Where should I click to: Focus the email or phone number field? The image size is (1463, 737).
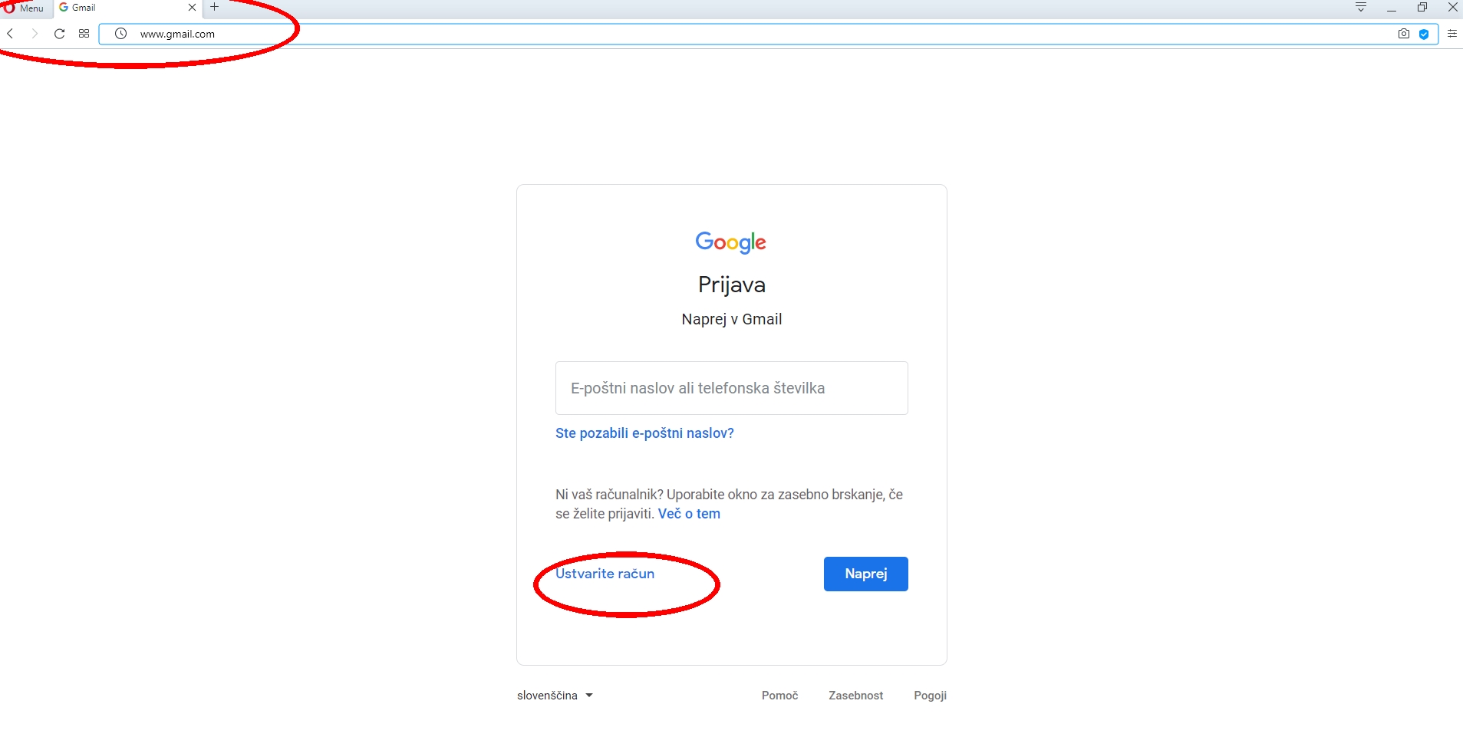point(731,388)
